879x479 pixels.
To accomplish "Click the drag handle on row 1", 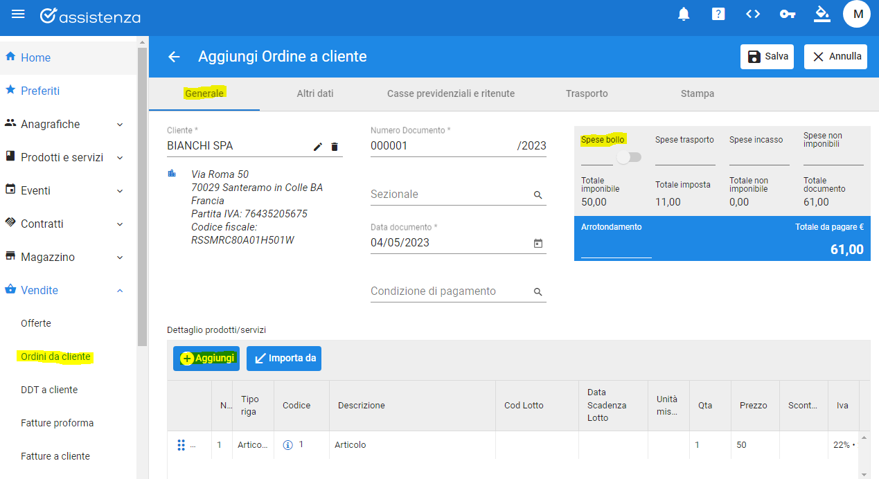I will point(181,445).
